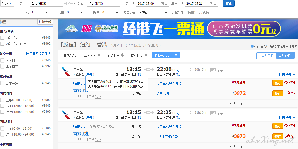298x149 pixels.
Task: Click the info icon next to 所有起飞/降落时间均为当地时间
Action: click(252, 46)
